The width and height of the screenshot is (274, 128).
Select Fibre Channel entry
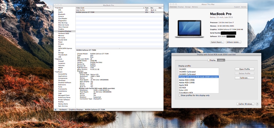click(x=63, y=27)
